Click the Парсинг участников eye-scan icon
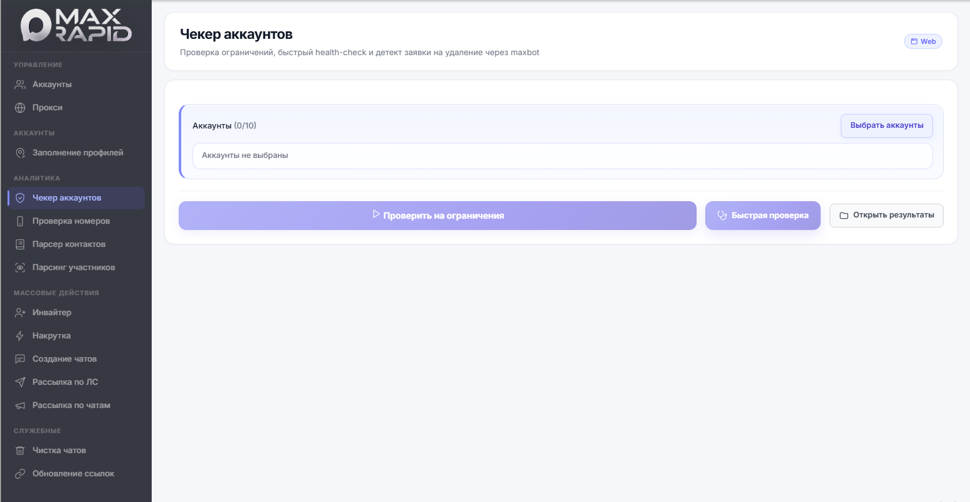Screen dimensions: 970x502 click(20, 268)
